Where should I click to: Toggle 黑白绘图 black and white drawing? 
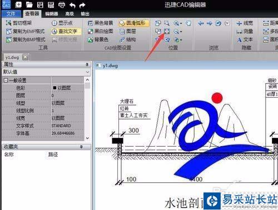[x=100, y=31]
